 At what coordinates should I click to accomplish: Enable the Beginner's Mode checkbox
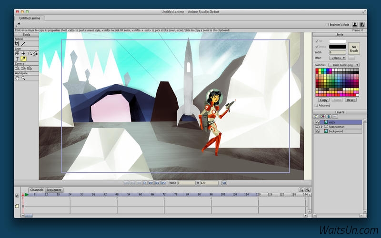(x=327, y=25)
